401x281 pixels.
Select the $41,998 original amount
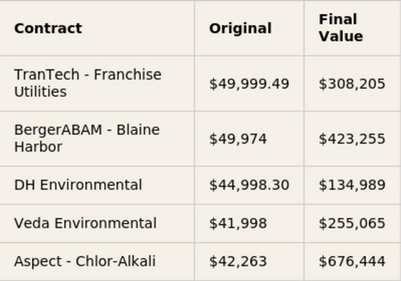coord(238,224)
